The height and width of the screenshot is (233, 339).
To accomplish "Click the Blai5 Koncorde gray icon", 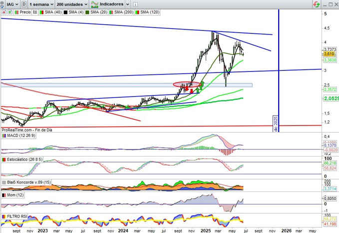I will coord(4,182).
